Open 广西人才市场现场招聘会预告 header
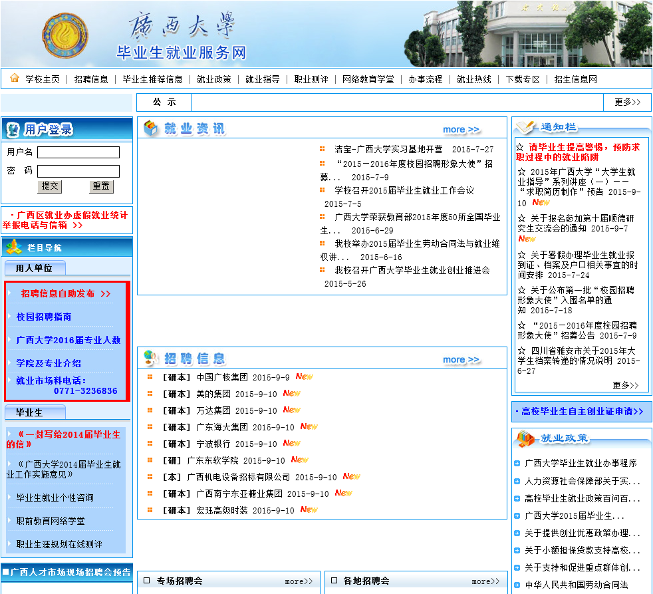653x594 pixels. point(67,572)
